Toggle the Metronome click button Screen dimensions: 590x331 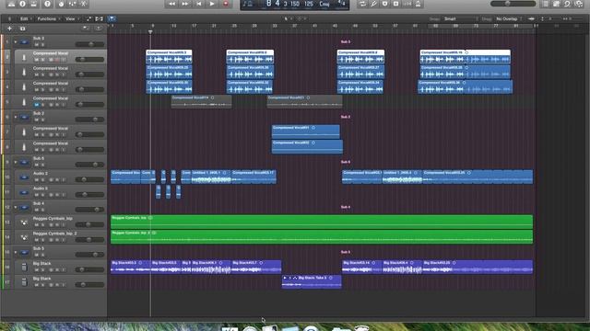click(x=419, y=4)
